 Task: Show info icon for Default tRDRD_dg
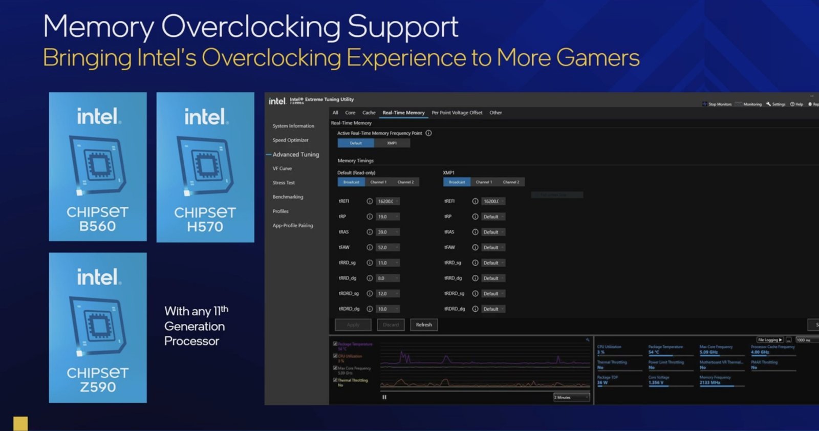tap(370, 309)
